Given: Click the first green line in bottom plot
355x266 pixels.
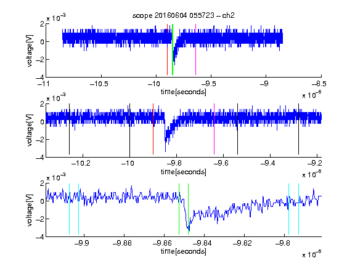Looking at the screenshot, I should click(179, 209).
